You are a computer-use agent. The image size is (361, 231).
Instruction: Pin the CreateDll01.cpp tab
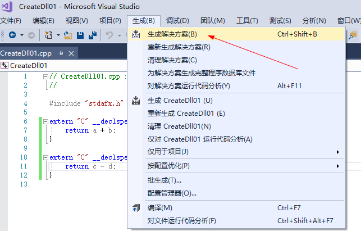coord(61,53)
